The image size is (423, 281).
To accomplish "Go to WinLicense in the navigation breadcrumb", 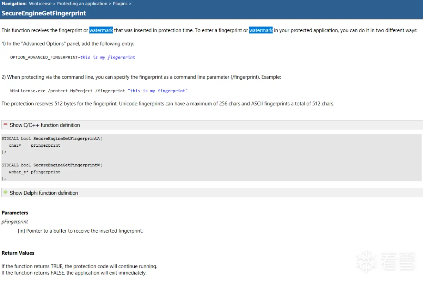I will click(x=40, y=4).
